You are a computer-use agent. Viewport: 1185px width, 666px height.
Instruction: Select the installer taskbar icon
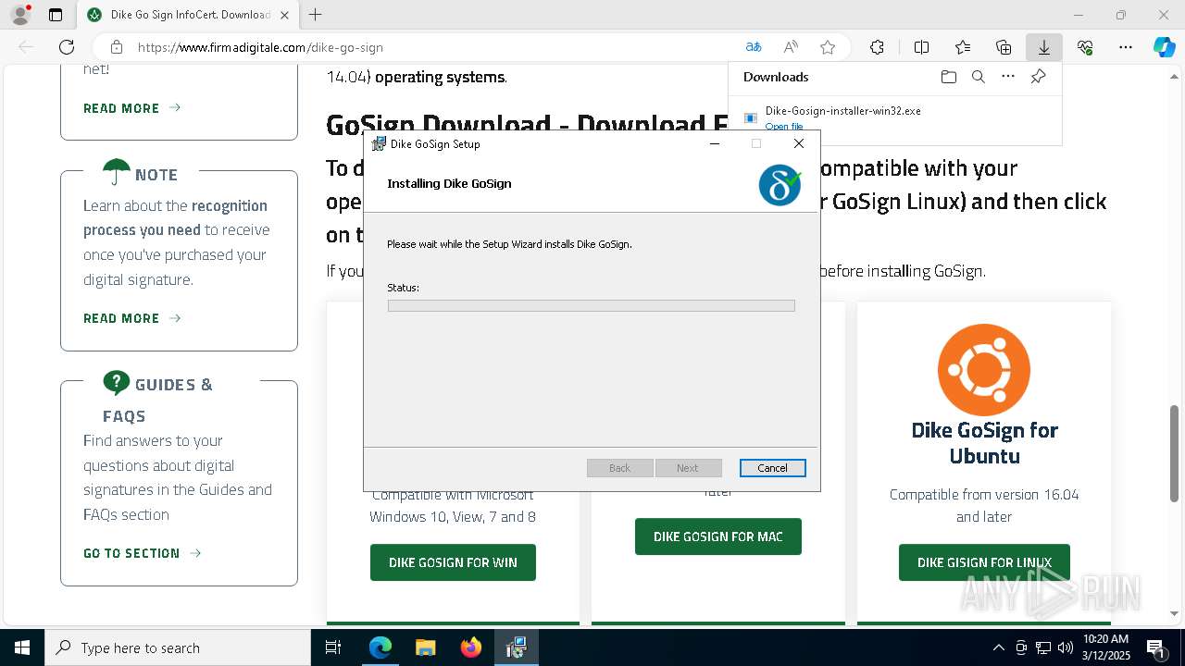click(516, 647)
